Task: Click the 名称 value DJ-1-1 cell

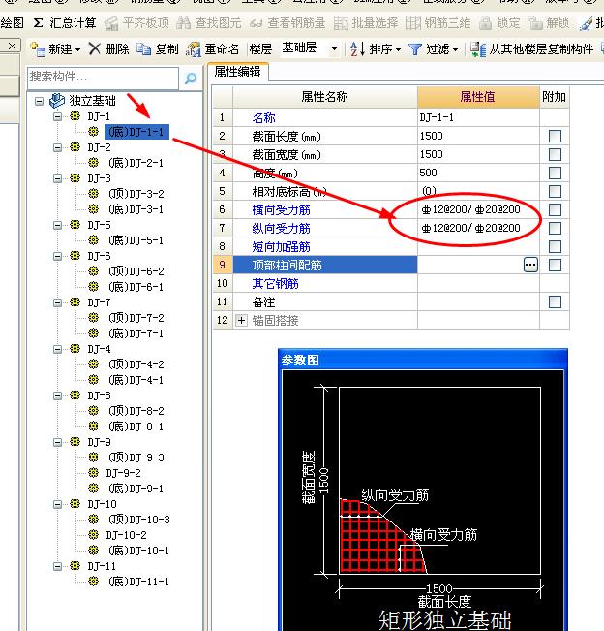Action: coord(478,117)
